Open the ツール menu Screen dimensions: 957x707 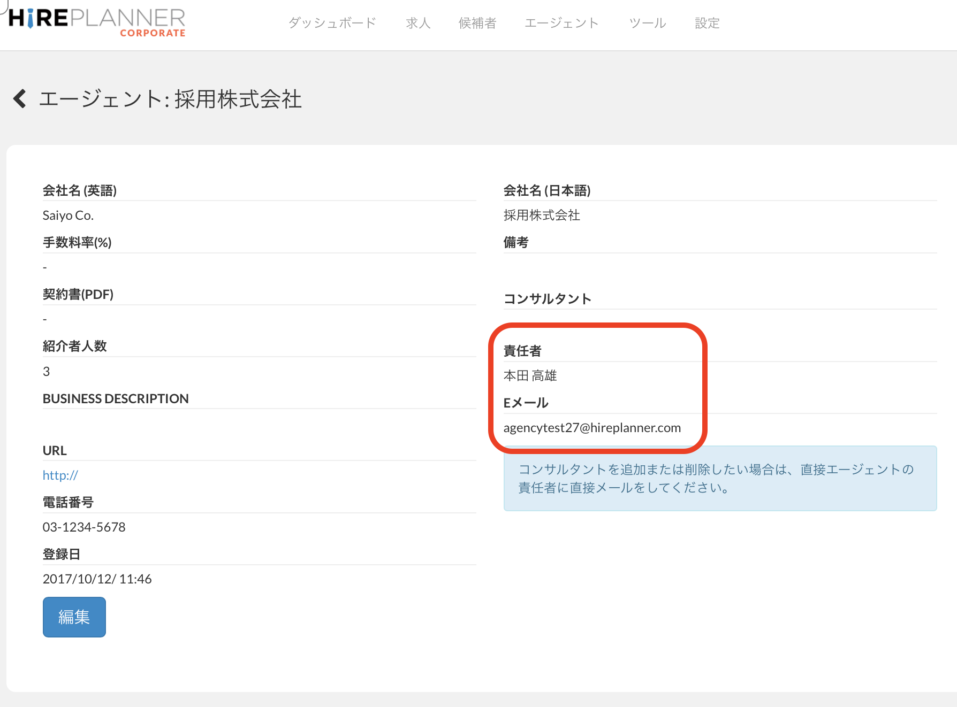click(648, 23)
